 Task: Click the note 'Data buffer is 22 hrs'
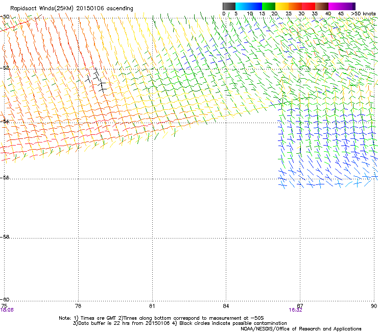coord(103,323)
